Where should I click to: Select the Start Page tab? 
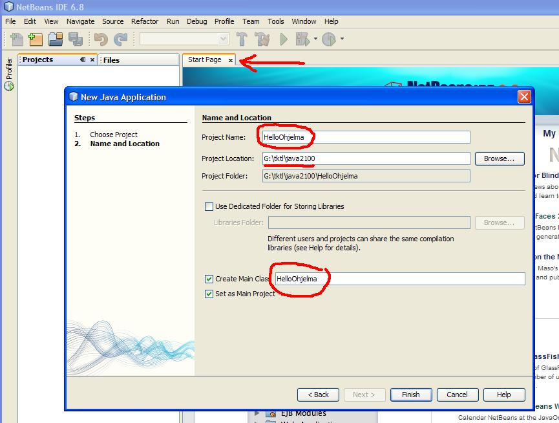pyautogui.click(x=205, y=60)
